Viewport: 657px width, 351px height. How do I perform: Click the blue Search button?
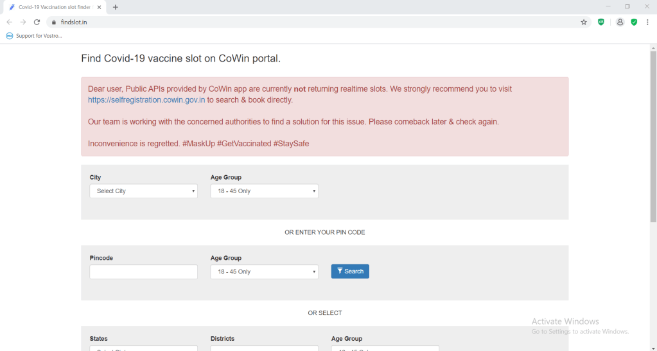pos(350,271)
